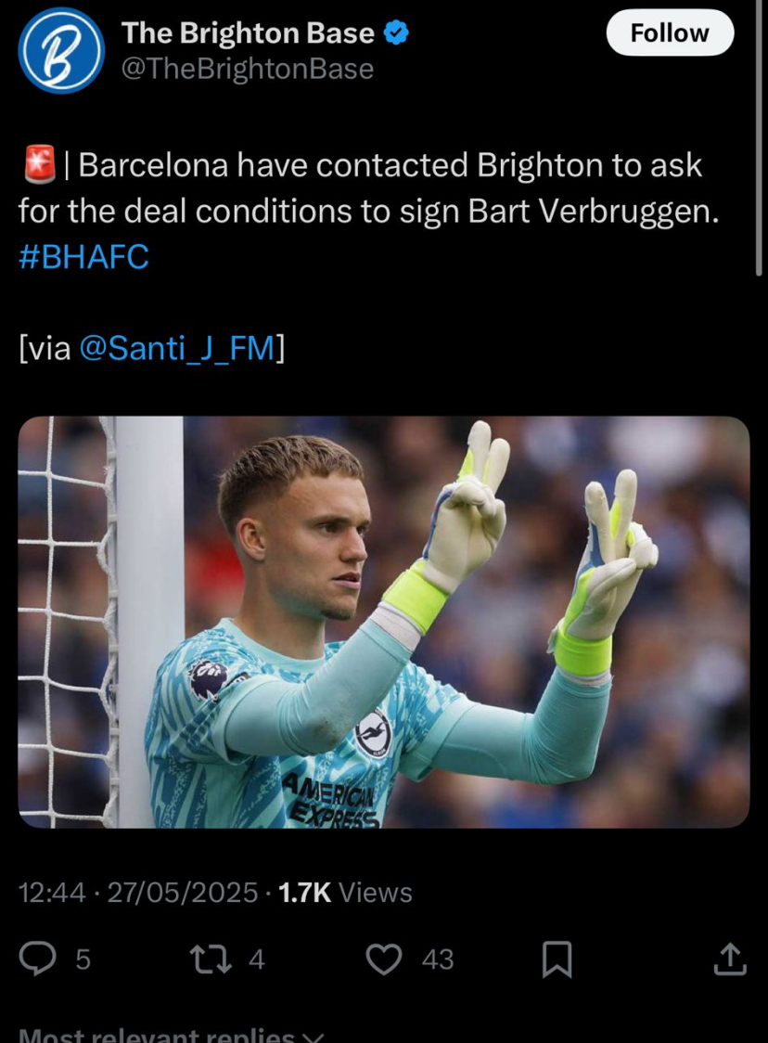Viewport: 768px width, 1043px height.
Task: Open the @TheBrightonBase handle
Action: 248,69
